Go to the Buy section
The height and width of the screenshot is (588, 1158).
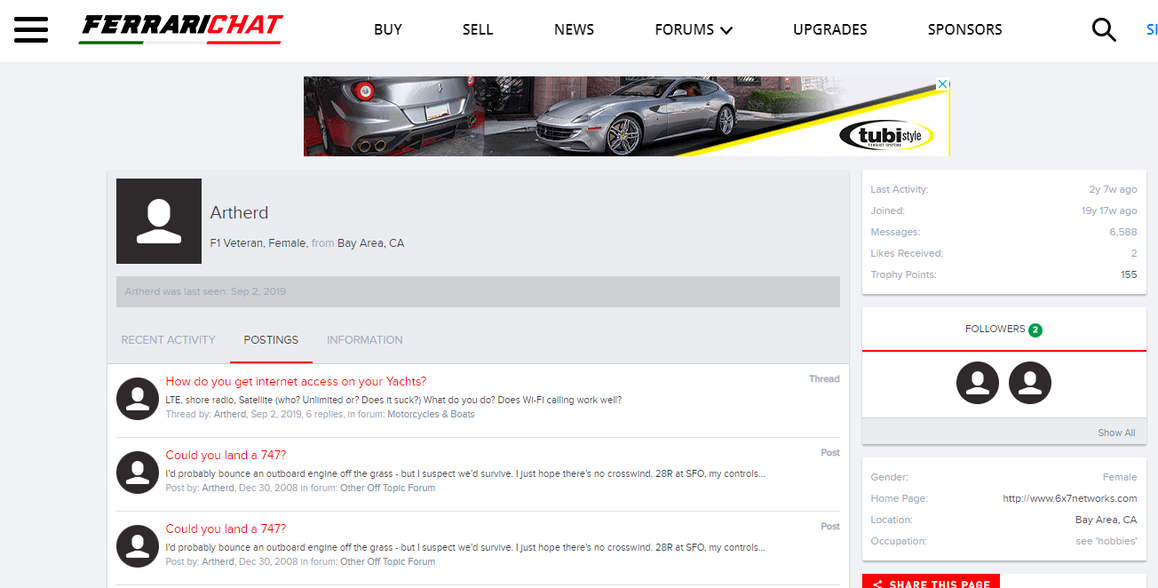pyautogui.click(x=388, y=29)
